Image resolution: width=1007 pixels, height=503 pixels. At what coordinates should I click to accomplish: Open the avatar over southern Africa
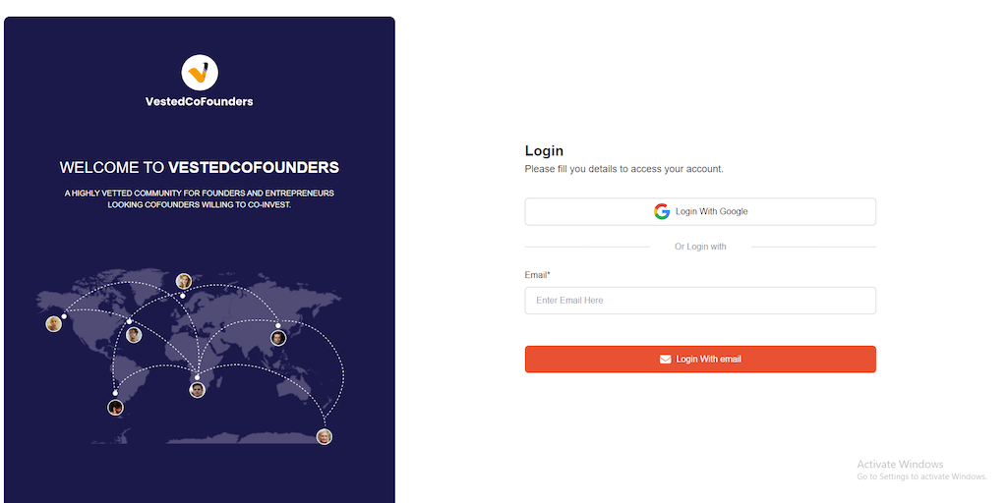point(197,390)
